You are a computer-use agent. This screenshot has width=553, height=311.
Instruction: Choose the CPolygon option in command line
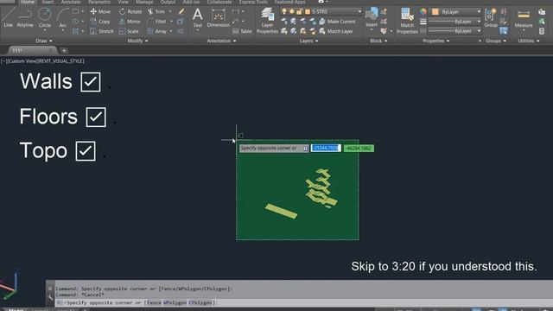200,302
